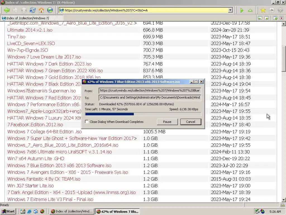286x215 pixels.
Task: Open Ultimate.2014.v2.1.iso link
Action: point(30,30)
